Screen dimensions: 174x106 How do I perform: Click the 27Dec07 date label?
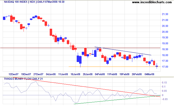38,74
